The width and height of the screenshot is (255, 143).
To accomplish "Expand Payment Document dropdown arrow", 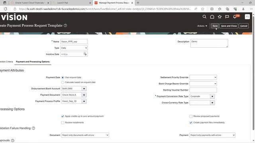I will click(x=84, y=95).
